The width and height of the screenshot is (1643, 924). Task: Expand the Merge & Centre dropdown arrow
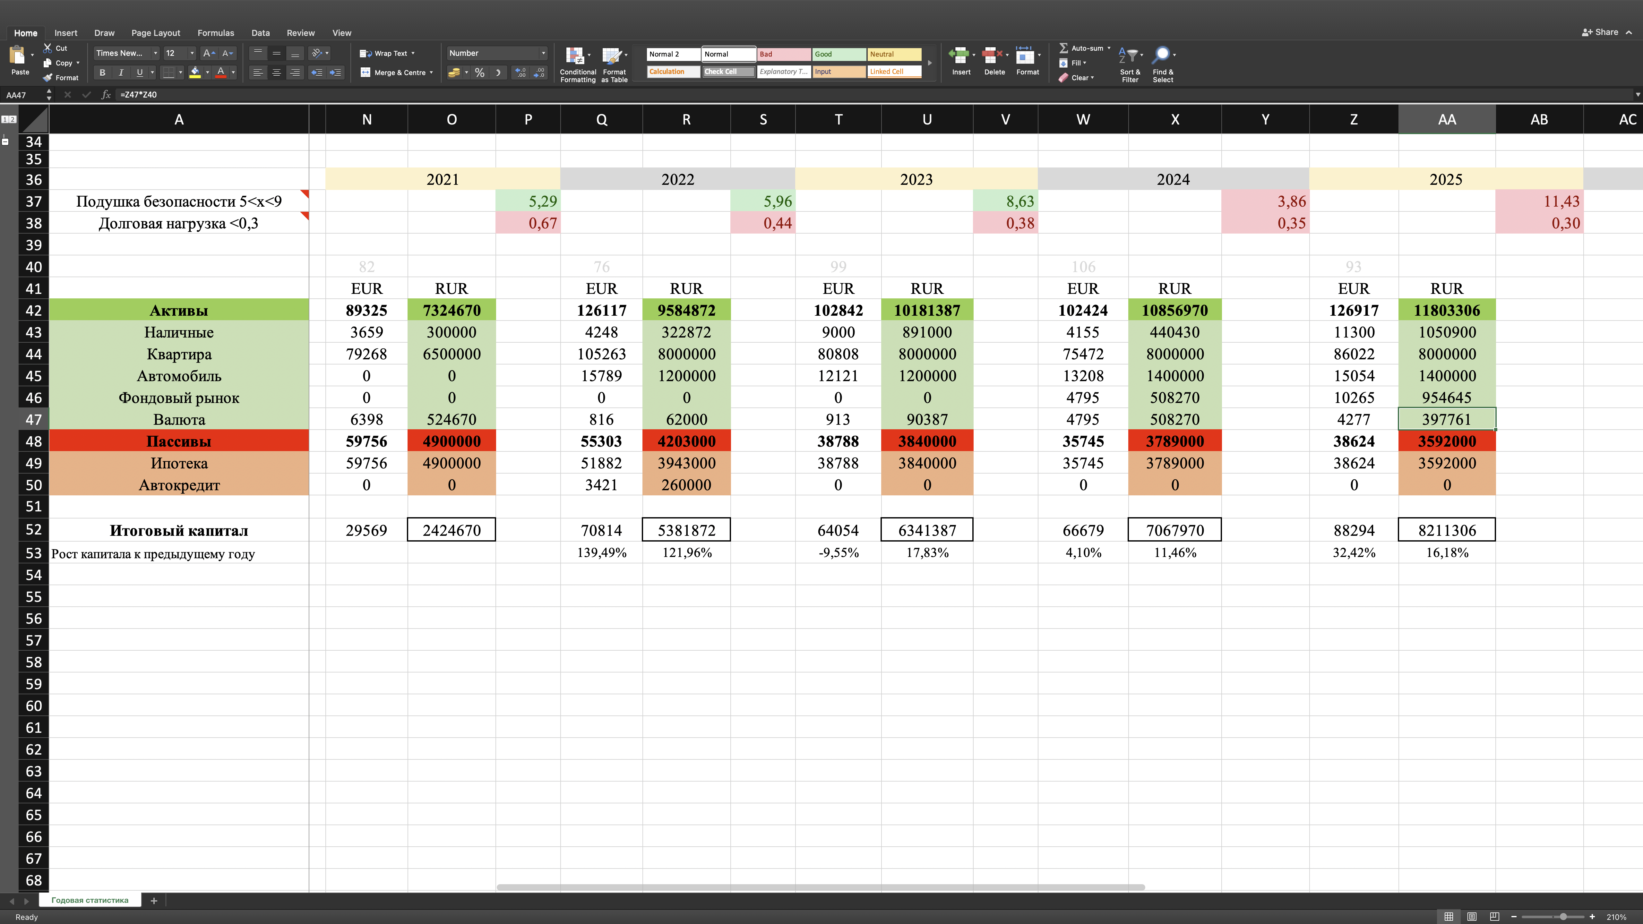point(432,73)
